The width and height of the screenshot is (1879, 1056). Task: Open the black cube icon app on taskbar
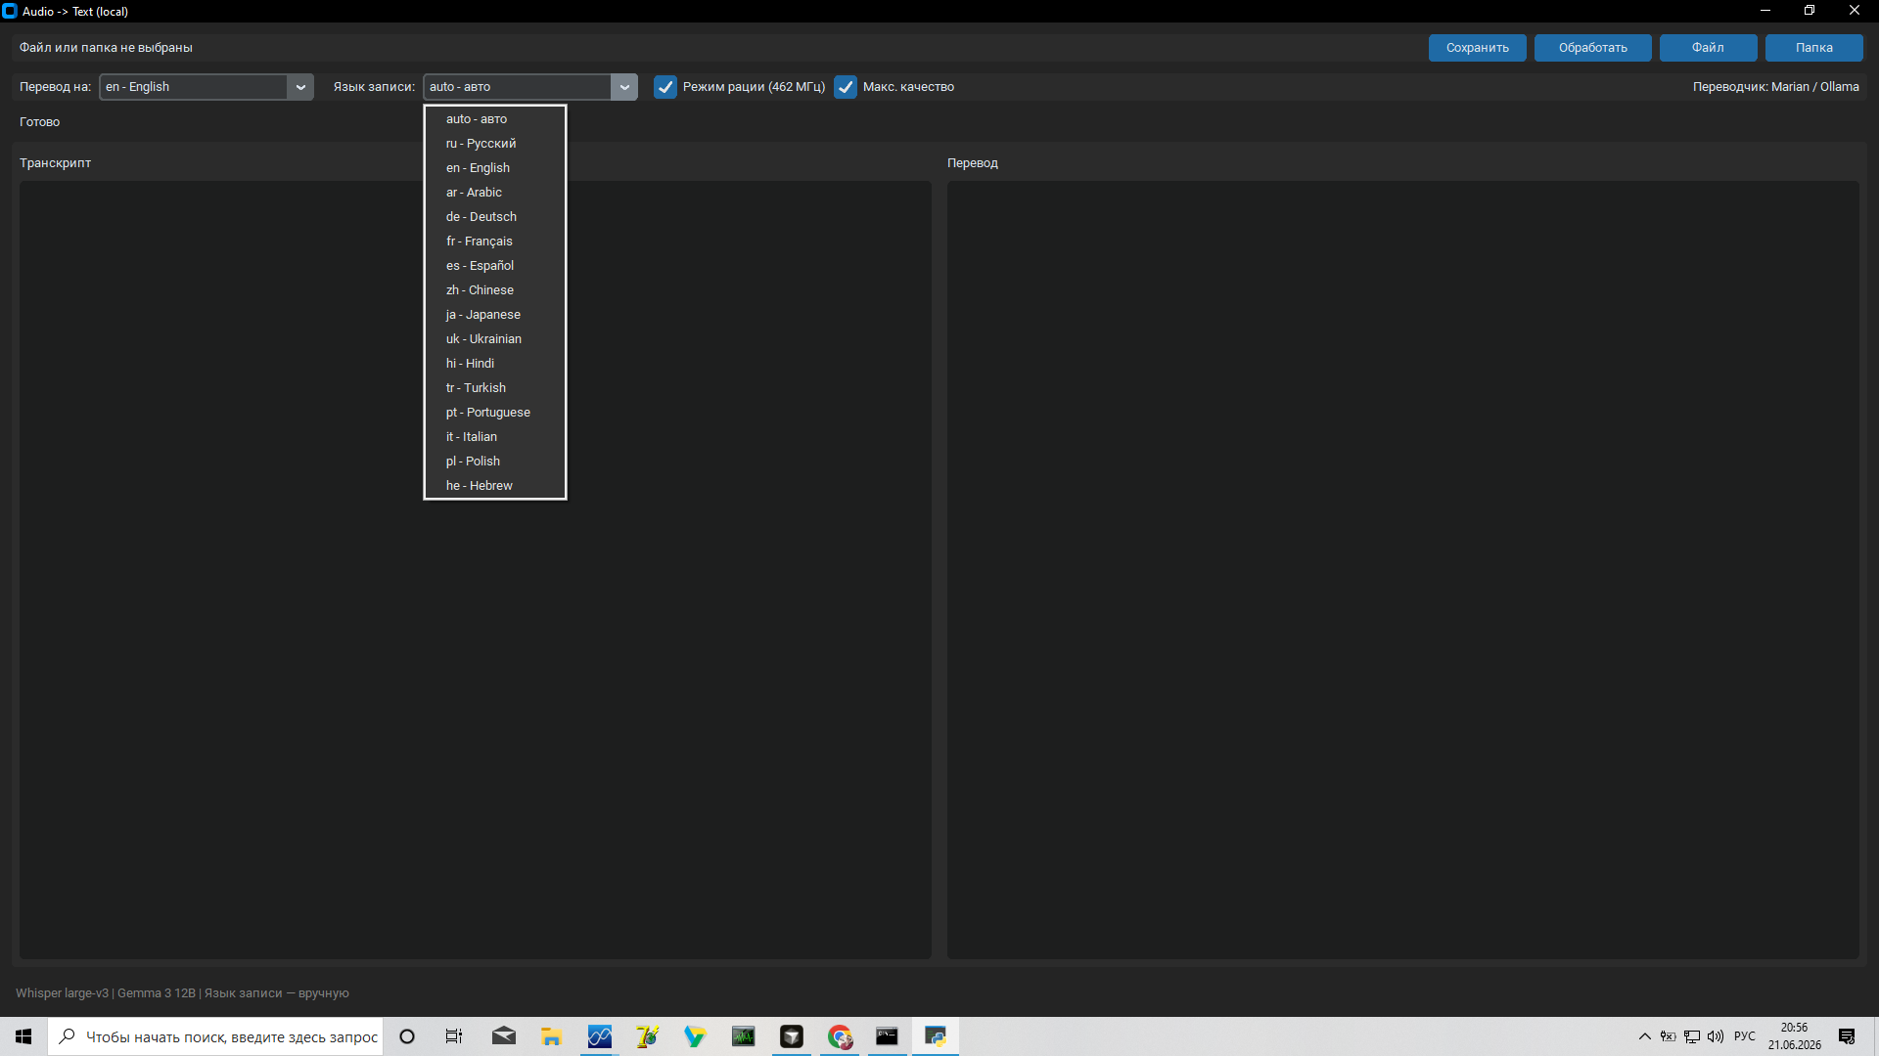click(791, 1036)
